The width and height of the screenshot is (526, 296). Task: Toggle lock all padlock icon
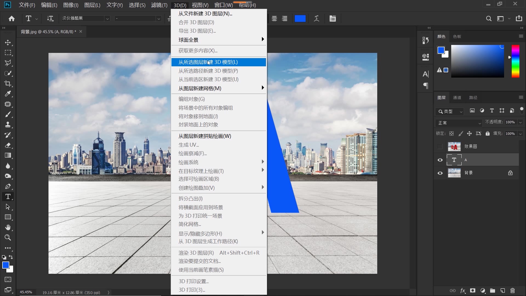point(487,133)
